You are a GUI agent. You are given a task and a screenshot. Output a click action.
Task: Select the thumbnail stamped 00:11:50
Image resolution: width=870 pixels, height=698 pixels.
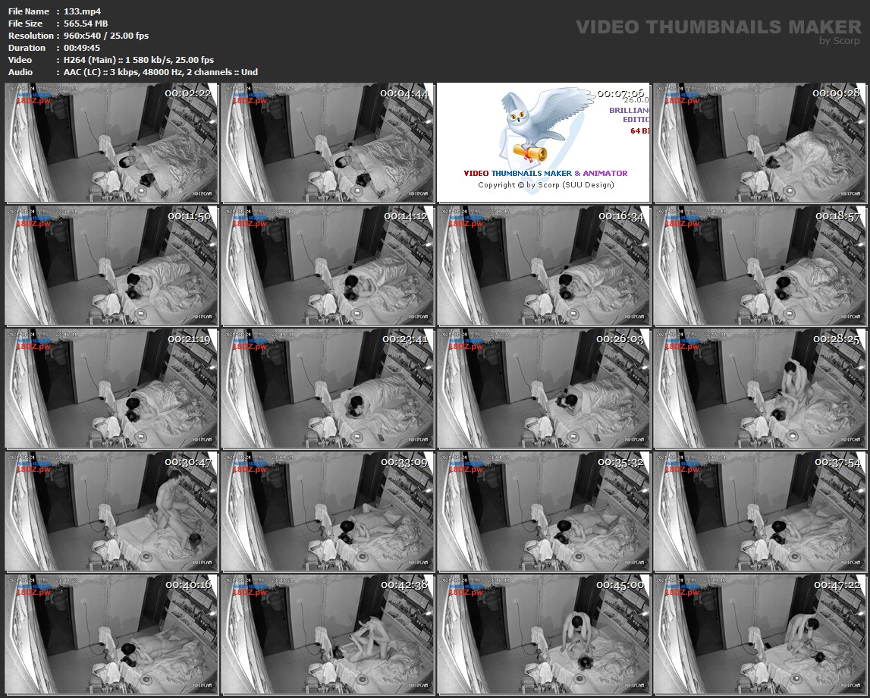pyautogui.click(x=111, y=266)
